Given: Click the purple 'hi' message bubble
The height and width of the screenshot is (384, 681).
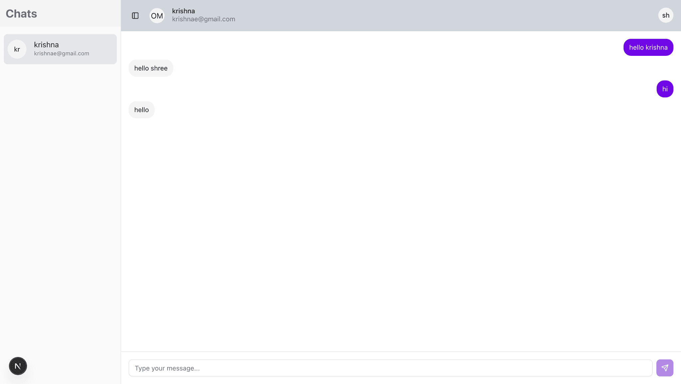Looking at the screenshot, I should pos(664,89).
